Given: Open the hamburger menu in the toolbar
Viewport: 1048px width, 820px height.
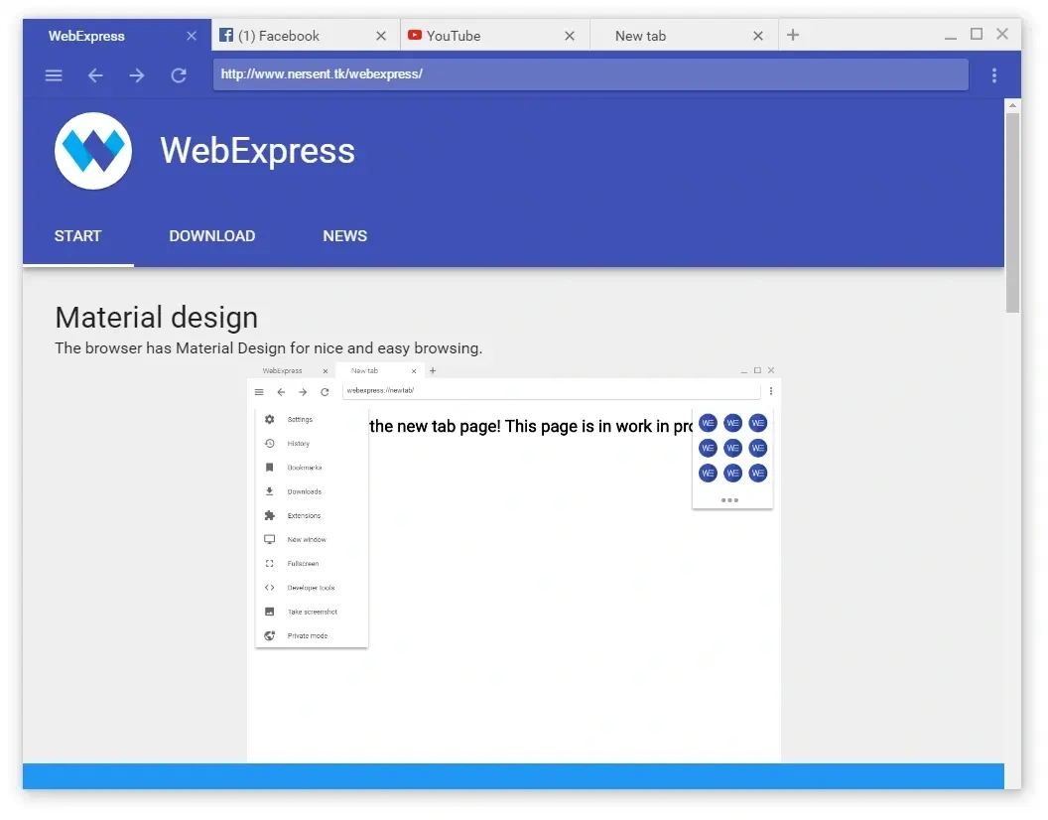Looking at the screenshot, I should point(54,74).
